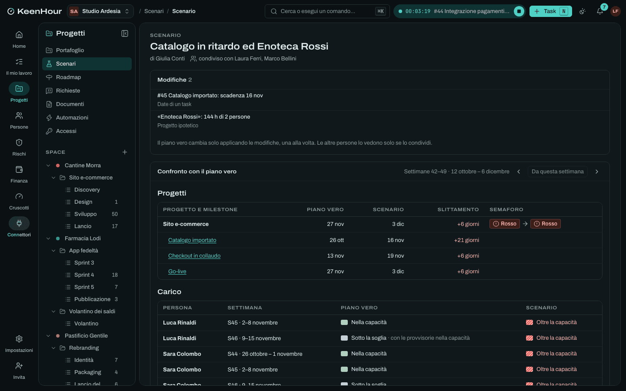Collapse the Pastificio Gentile space
Image resolution: width=626 pixels, height=391 pixels.
point(49,336)
